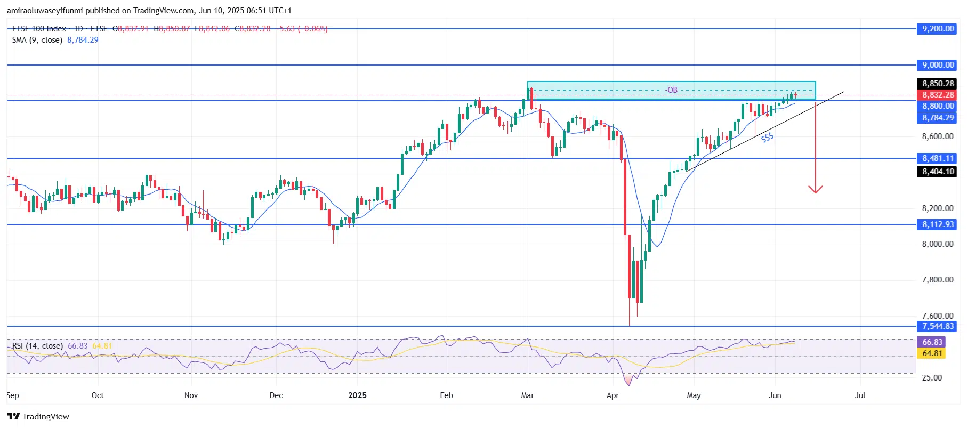This screenshot has height=428, width=967.
Task: Select the 7,544.83 bottom level label
Action: (x=938, y=326)
